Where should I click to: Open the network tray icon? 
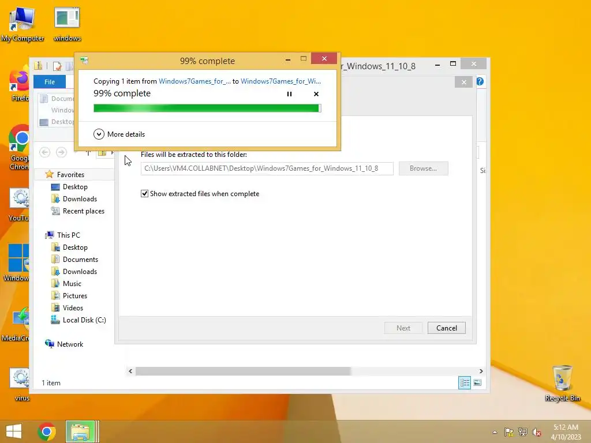point(523,432)
